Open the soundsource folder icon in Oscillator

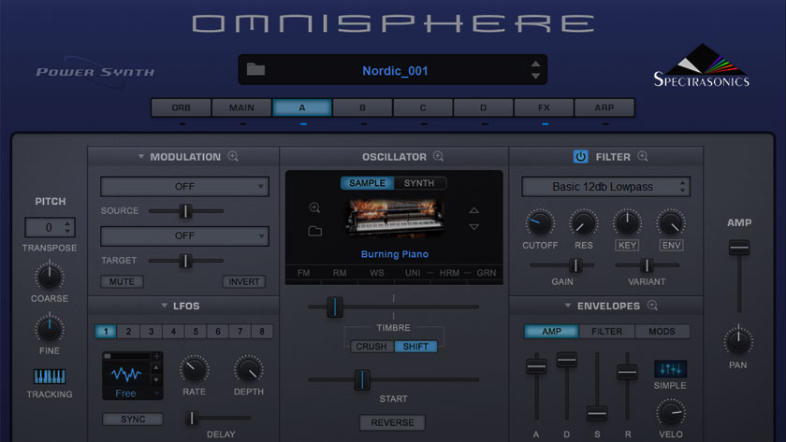click(315, 231)
